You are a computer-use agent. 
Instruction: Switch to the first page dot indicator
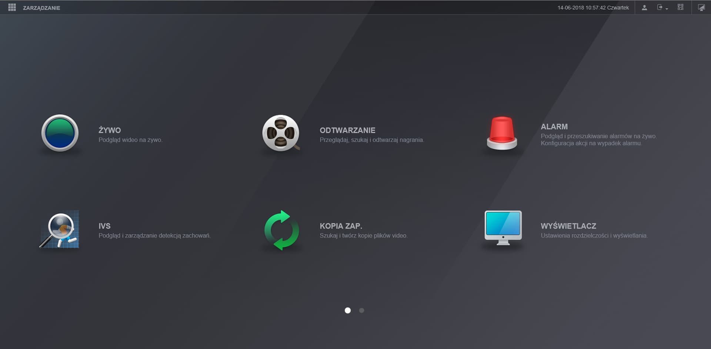point(347,311)
